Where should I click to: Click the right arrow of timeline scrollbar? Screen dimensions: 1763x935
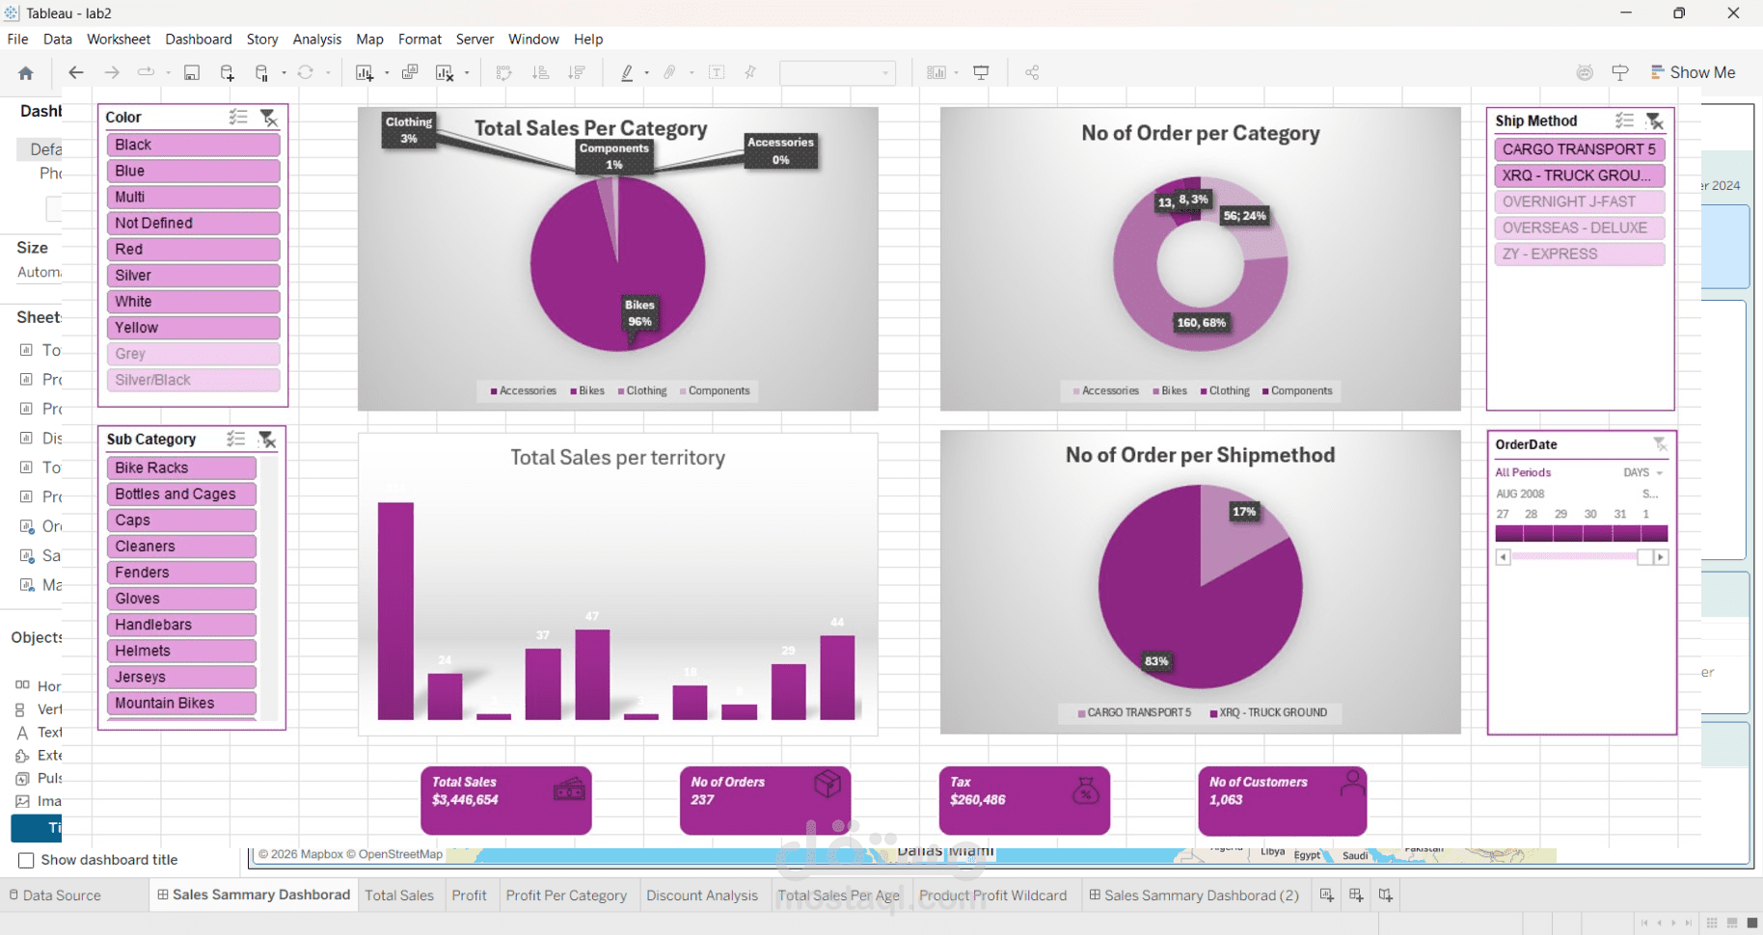pyautogui.click(x=1661, y=557)
